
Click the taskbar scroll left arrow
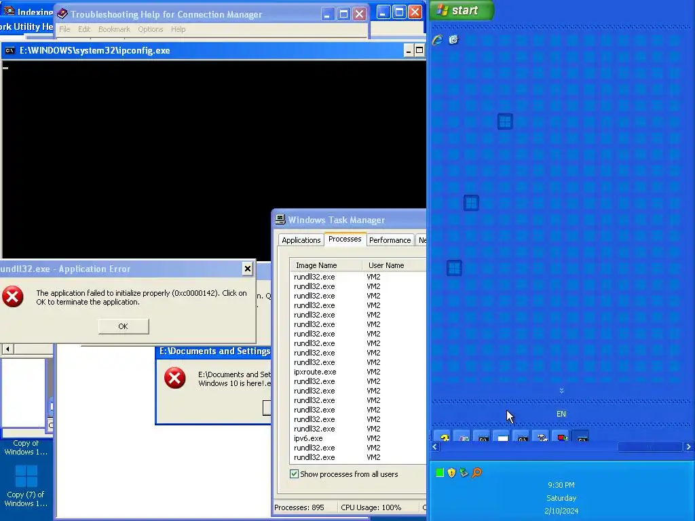pos(435,446)
